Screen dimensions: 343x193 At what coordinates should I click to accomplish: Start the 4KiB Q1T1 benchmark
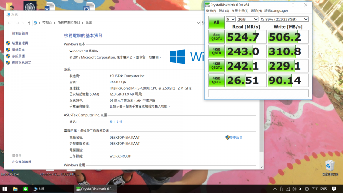point(216,80)
